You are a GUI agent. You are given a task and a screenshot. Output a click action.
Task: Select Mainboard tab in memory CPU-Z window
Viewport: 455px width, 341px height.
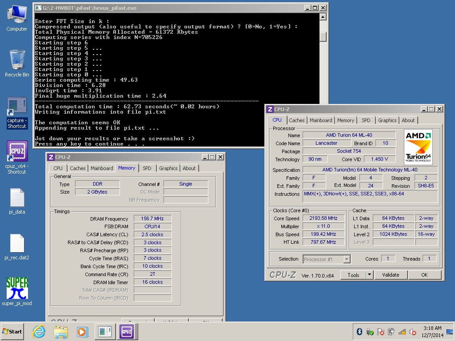(x=102, y=168)
